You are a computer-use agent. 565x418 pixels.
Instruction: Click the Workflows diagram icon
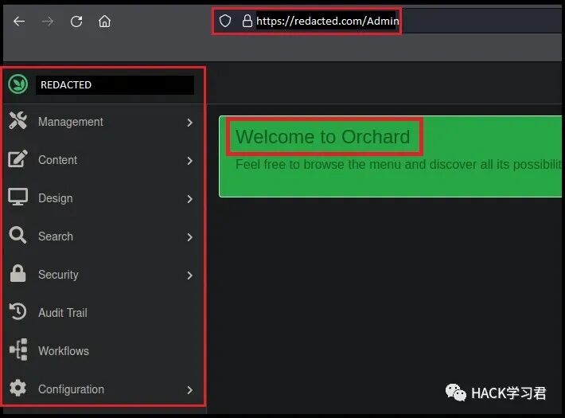click(18, 350)
